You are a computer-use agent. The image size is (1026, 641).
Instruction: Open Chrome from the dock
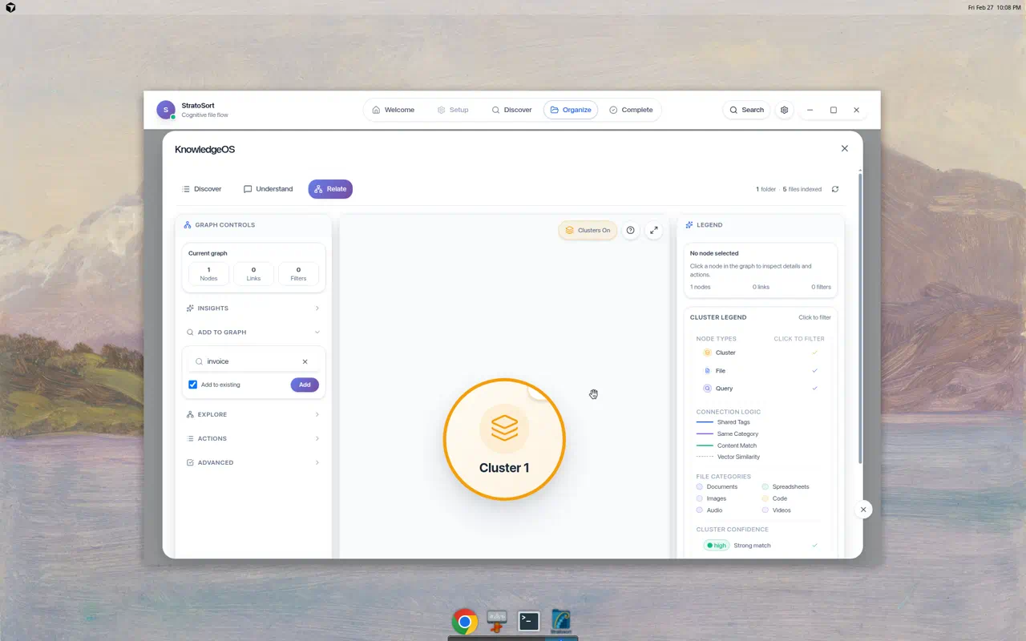(464, 621)
